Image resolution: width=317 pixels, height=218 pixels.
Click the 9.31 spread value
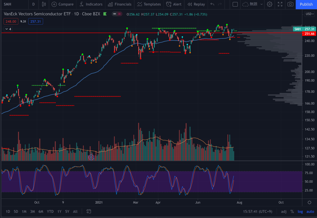point(23,22)
